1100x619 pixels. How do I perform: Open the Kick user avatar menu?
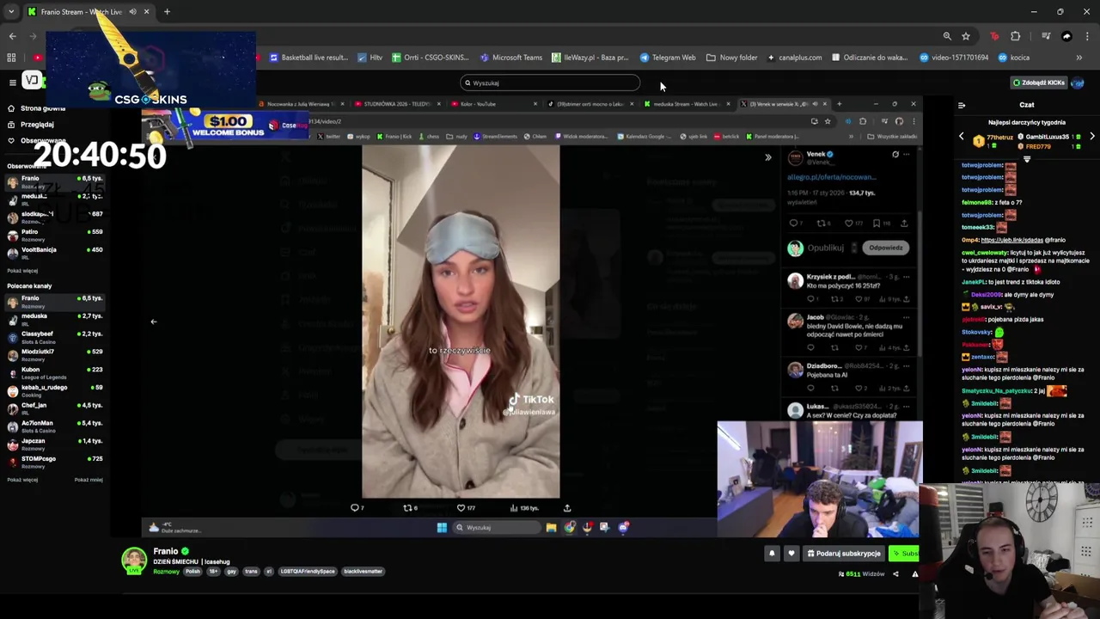pyautogui.click(x=1078, y=83)
